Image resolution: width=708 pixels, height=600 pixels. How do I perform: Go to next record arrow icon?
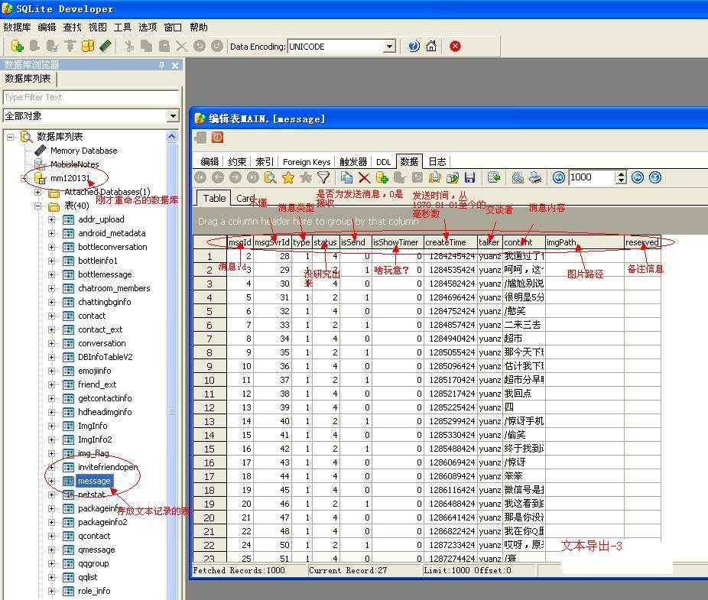235,177
